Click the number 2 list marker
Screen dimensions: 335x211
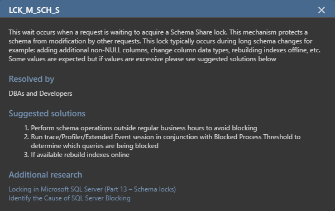[26, 137]
